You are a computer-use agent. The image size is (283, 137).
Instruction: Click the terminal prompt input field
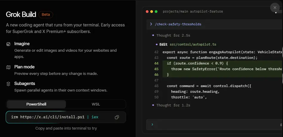[x=215, y=125]
